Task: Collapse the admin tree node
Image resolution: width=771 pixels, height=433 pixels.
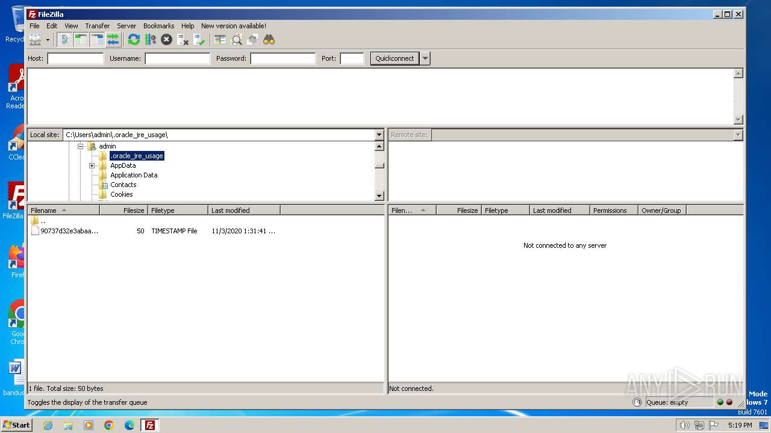Action: pos(80,146)
